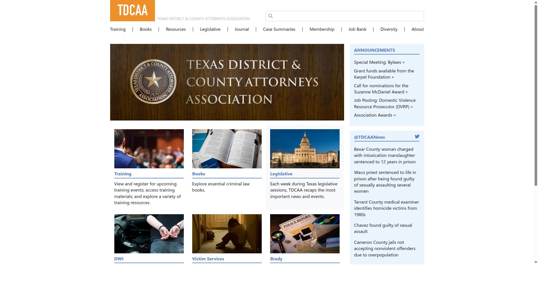The width and height of the screenshot is (538, 302).
Task: Open the Legislative card title link
Action: pos(281,174)
